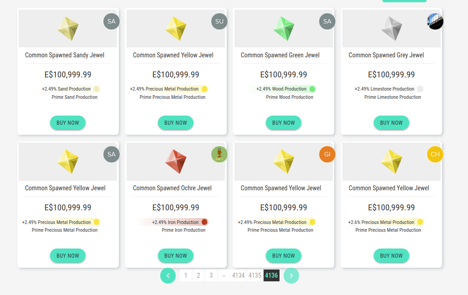Click the Iron Production red dot
Viewport: 468px width, 295px height.
tap(204, 222)
